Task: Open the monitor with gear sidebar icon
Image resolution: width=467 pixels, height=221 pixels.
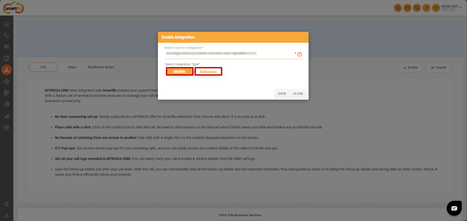Action: click(x=7, y=58)
